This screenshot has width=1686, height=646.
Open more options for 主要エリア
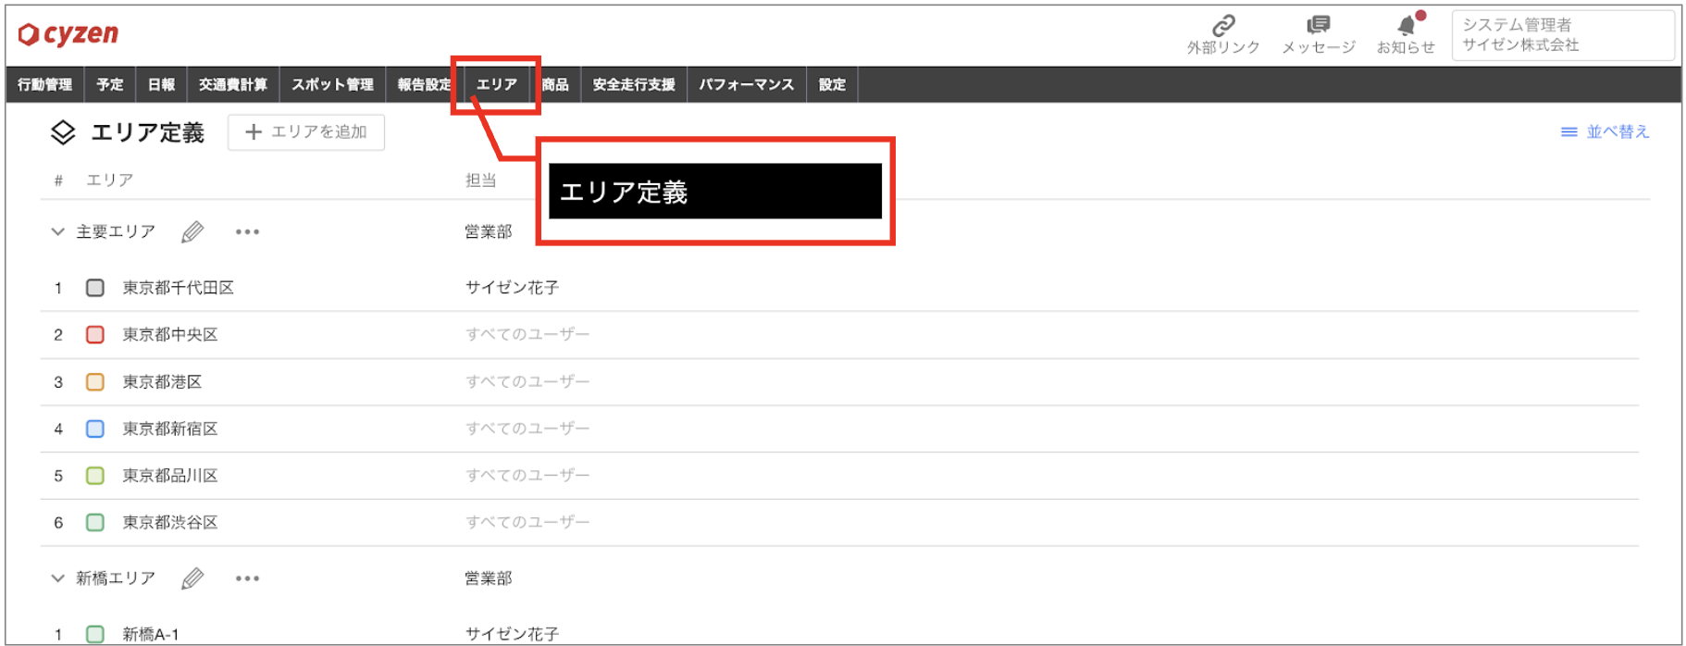pos(247,231)
